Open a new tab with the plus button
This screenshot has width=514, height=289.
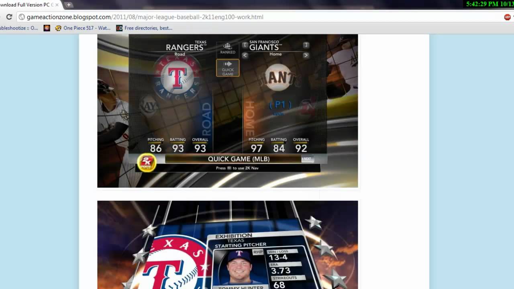[69, 5]
